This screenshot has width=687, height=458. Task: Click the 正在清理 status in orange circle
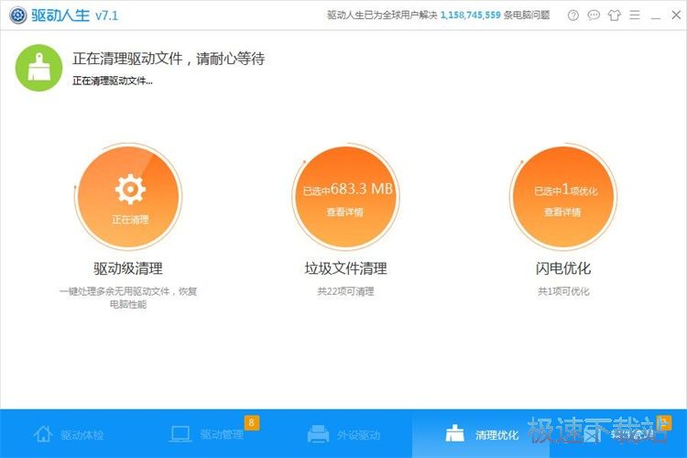point(130,219)
